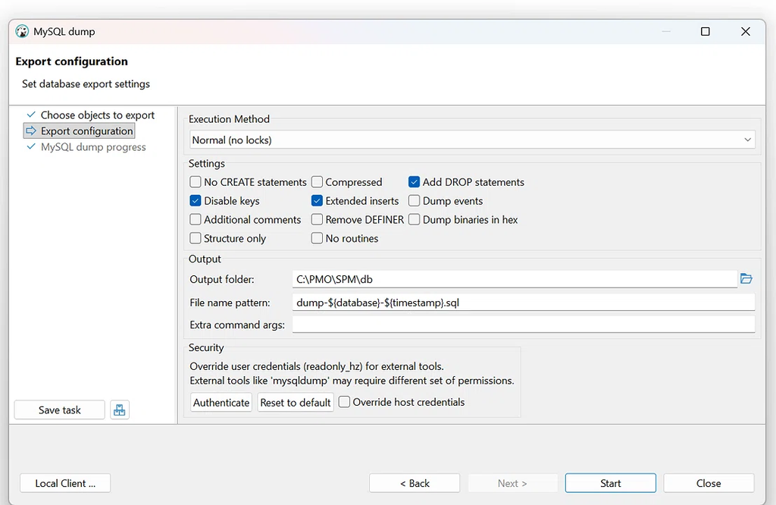Click the Extra command args field
Screen dimensions: 776x505
(x=524, y=325)
